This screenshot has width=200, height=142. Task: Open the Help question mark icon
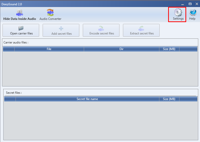click(x=192, y=14)
